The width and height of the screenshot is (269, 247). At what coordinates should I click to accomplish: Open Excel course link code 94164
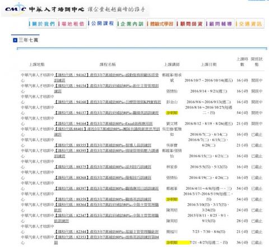tap(104, 124)
